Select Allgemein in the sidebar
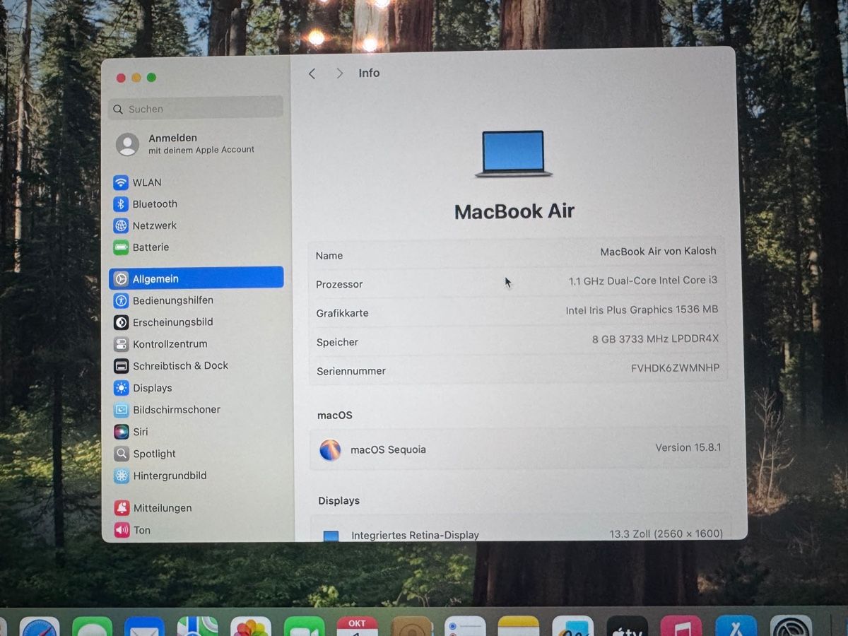 point(196,278)
